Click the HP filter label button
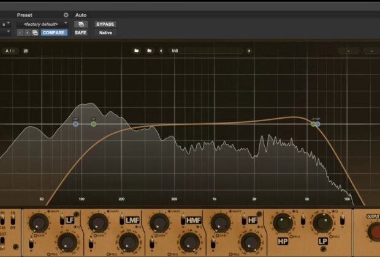The height and width of the screenshot is (257, 380). [283, 241]
